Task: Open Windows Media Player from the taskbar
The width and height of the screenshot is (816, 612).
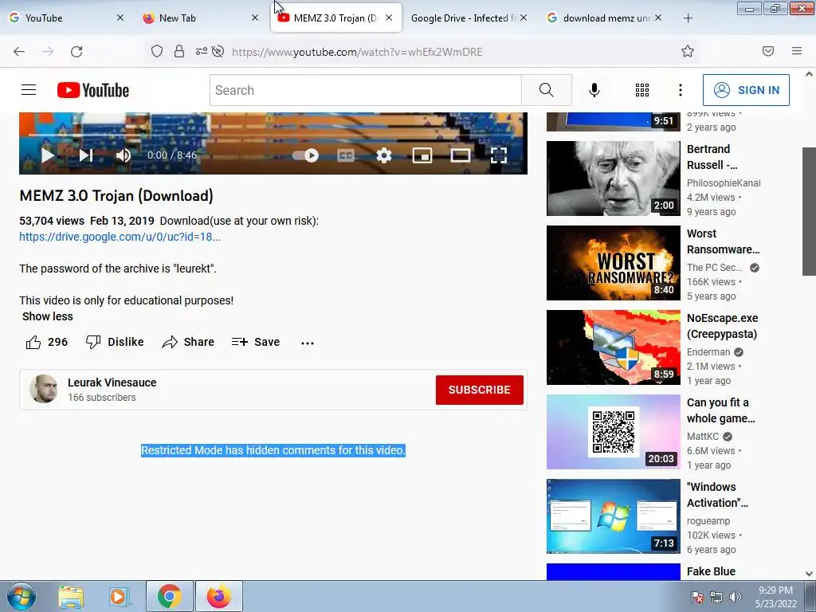Action: (x=119, y=597)
